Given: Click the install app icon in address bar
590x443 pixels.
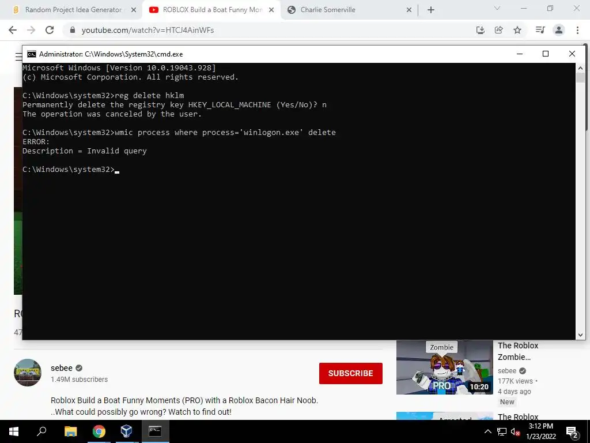Looking at the screenshot, I should point(480,30).
